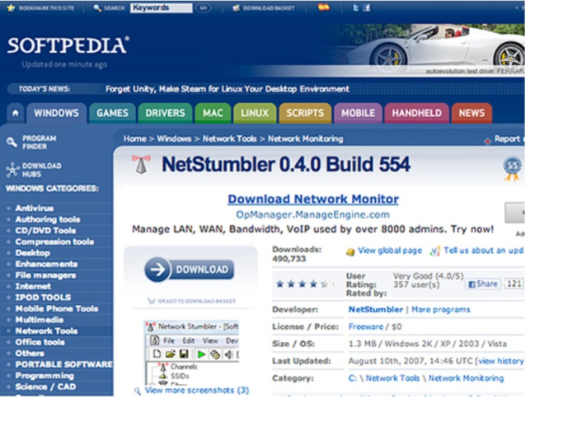Open Enhancements category in sidebar
Viewport: 577px width, 431px height.
[x=46, y=264]
